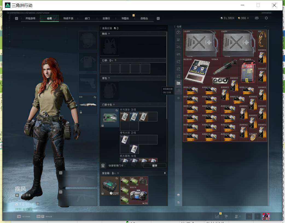Select the gold necklace item in warehouse
Screen dimensions: 285x223
pyautogui.click(x=262, y=39)
